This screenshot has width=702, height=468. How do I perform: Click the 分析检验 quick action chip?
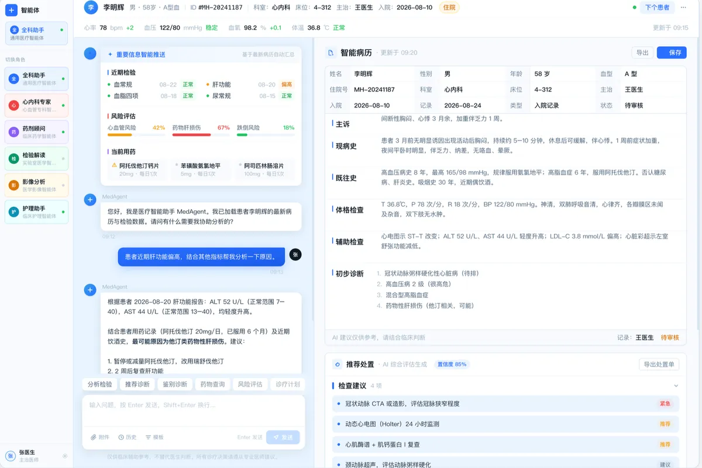pyautogui.click(x=99, y=384)
